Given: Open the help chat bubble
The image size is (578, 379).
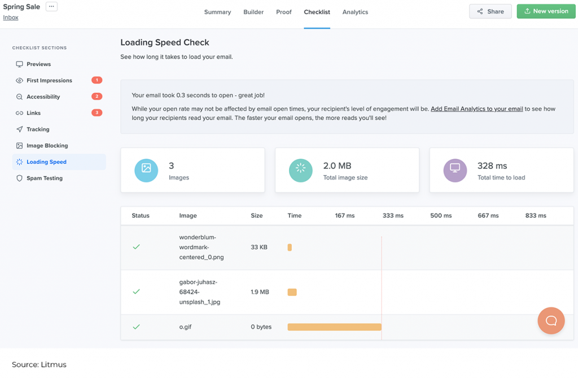Looking at the screenshot, I should pos(551,320).
